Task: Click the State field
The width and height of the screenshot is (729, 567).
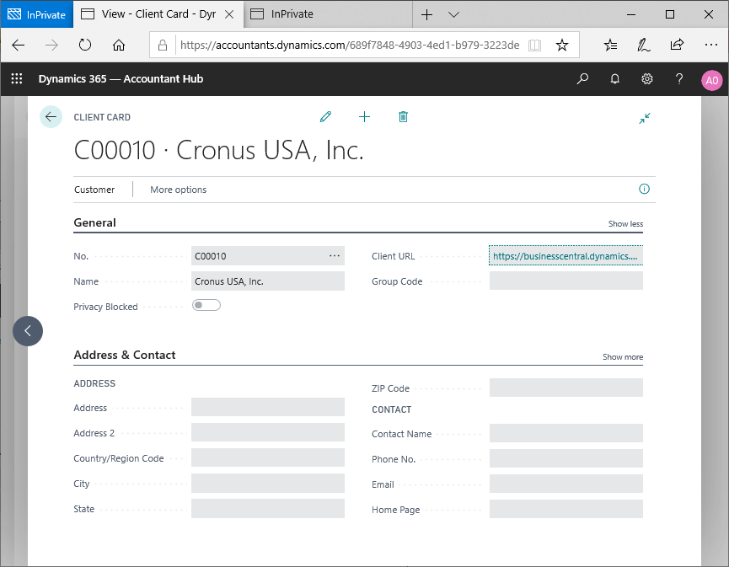Action: 268,508
